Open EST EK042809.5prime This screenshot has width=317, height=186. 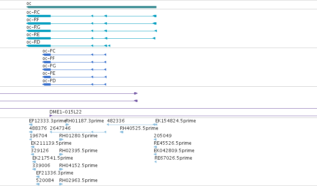[174, 151]
